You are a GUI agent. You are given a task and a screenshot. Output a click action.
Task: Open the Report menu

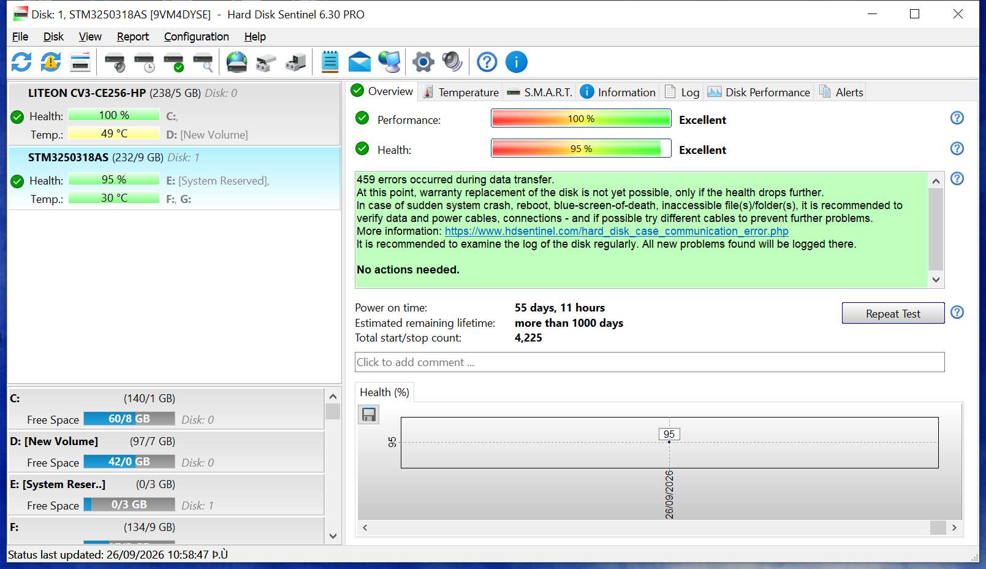(133, 37)
